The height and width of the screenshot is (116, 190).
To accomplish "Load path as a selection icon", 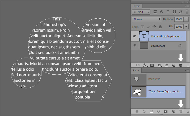I will coord(151,111).
